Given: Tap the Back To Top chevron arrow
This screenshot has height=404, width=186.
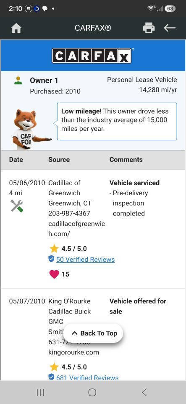Looking at the screenshot, I should point(74,333).
